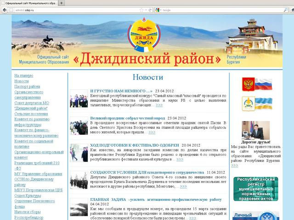This screenshot has height=220, width=294.
Task: Click thumbnail for ГЛАВНАЯ ЗАДАЧА news item
Action: point(79,207)
